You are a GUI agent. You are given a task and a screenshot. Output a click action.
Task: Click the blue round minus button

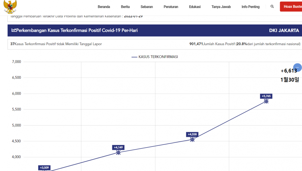297,68
